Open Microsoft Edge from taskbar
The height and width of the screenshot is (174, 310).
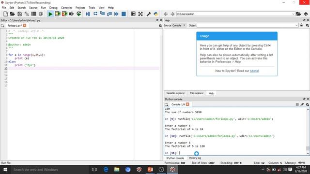click(106, 170)
